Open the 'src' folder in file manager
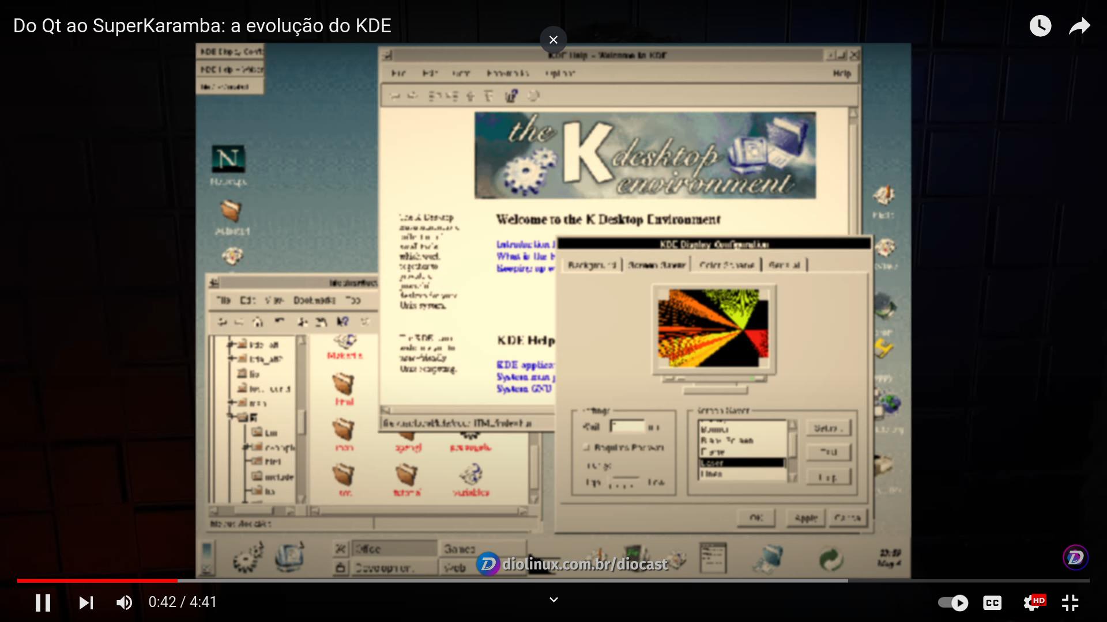The height and width of the screenshot is (622, 1107). [x=344, y=480]
